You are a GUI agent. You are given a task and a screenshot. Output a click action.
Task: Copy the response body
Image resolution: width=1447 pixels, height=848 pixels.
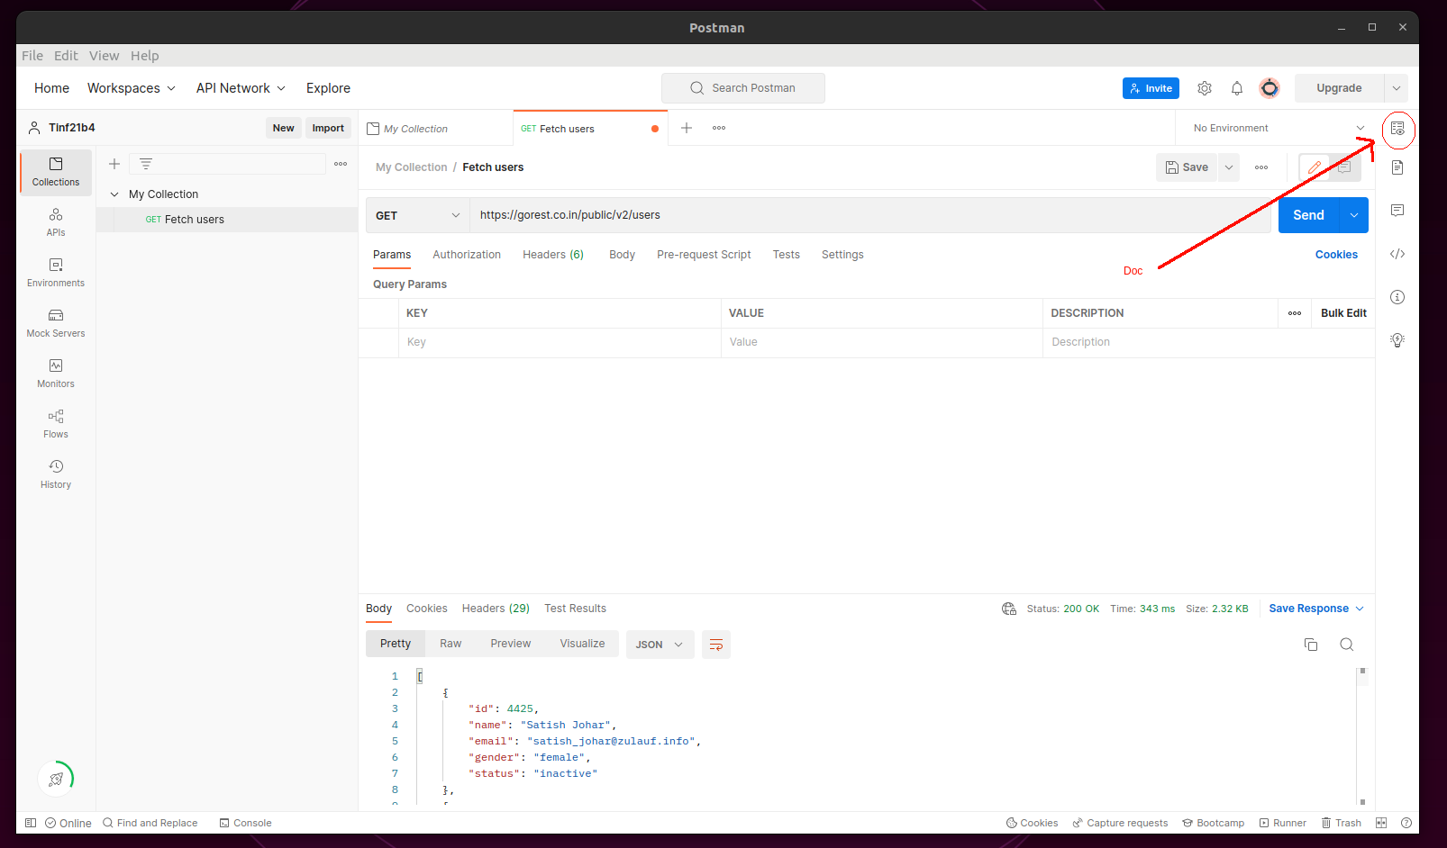coord(1311,645)
